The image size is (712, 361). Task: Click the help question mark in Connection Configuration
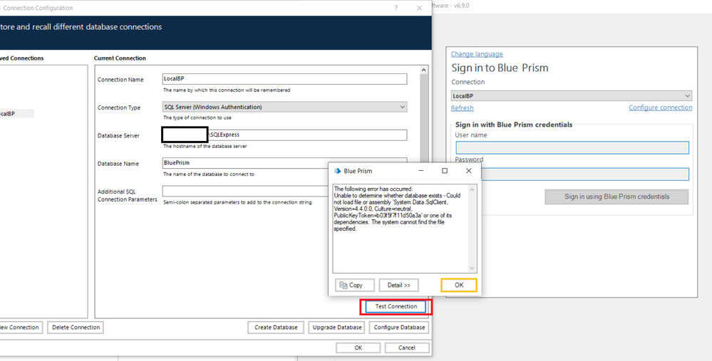[396, 8]
